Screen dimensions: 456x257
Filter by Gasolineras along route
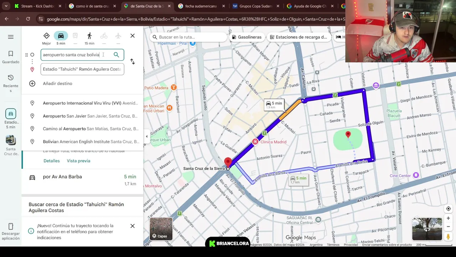click(x=247, y=37)
